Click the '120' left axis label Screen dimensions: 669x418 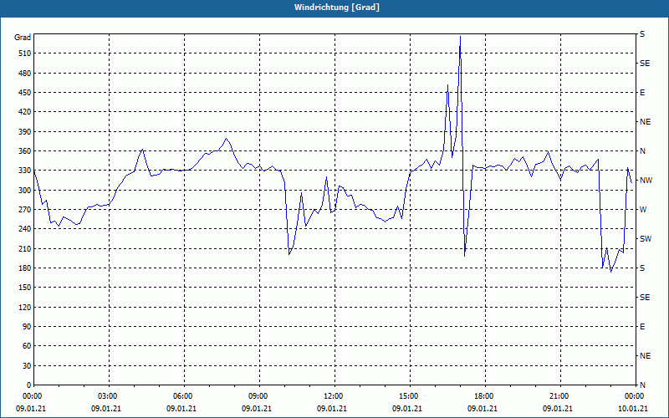[24, 307]
